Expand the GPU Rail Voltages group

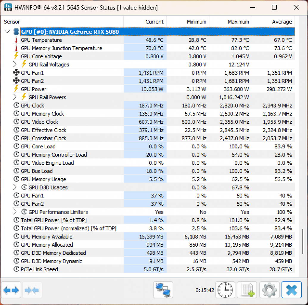pos(15,64)
